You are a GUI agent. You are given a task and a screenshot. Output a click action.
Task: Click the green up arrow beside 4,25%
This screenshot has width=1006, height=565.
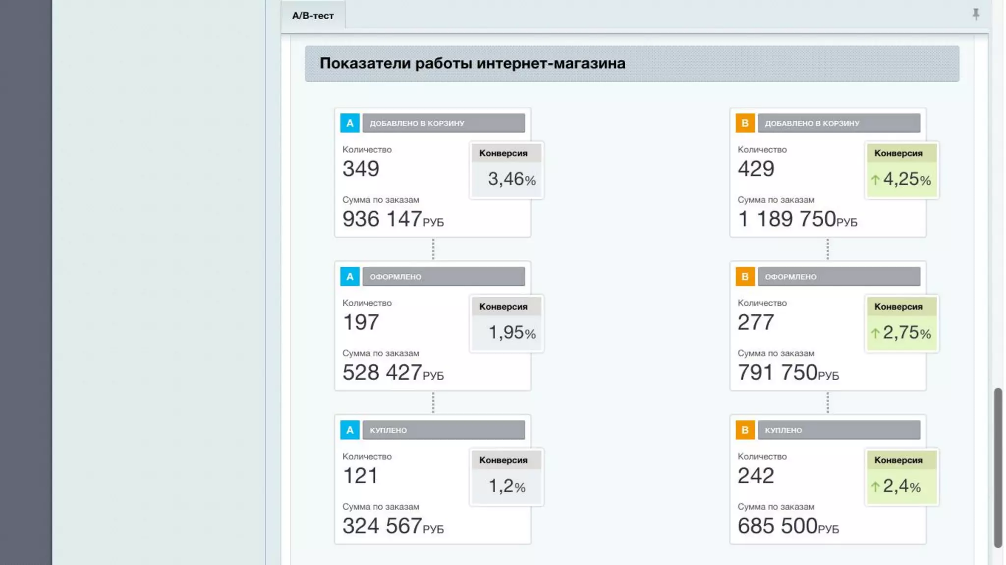pos(875,180)
